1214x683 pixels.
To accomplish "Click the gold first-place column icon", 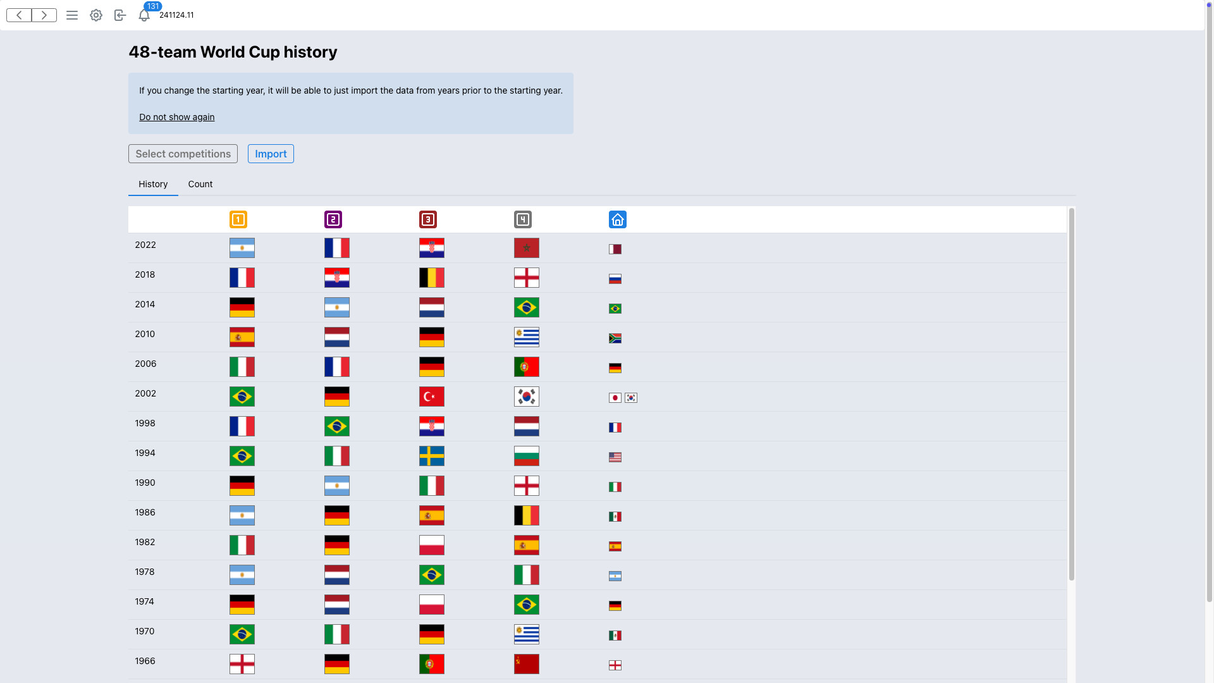I will (238, 219).
